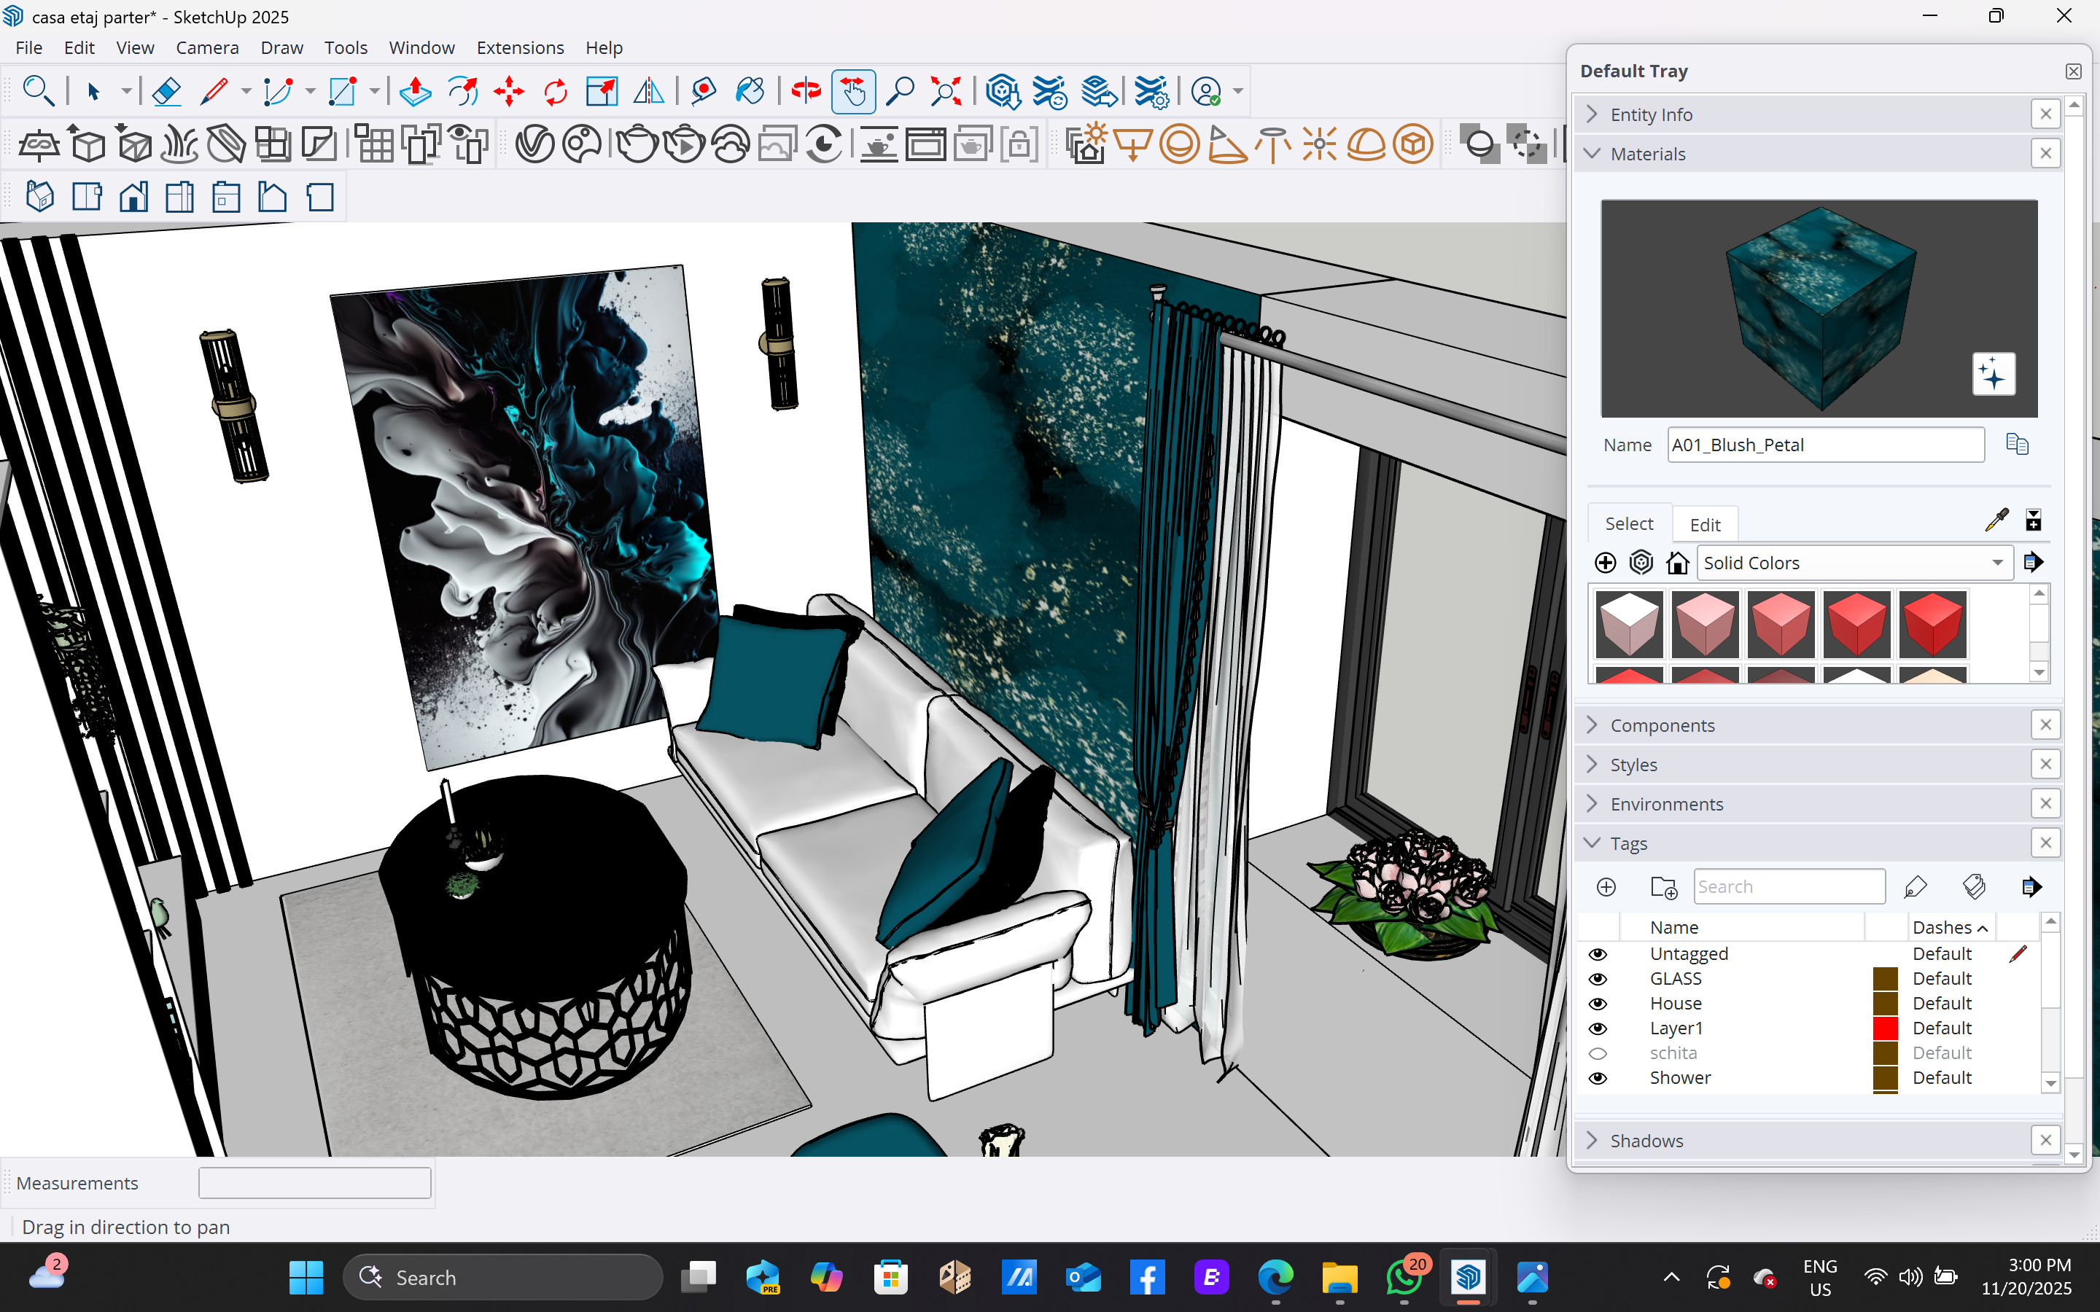The width and height of the screenshot is (2100, 1312).
Task: Select the Push/Pull tool
Action: pos(416,91)
